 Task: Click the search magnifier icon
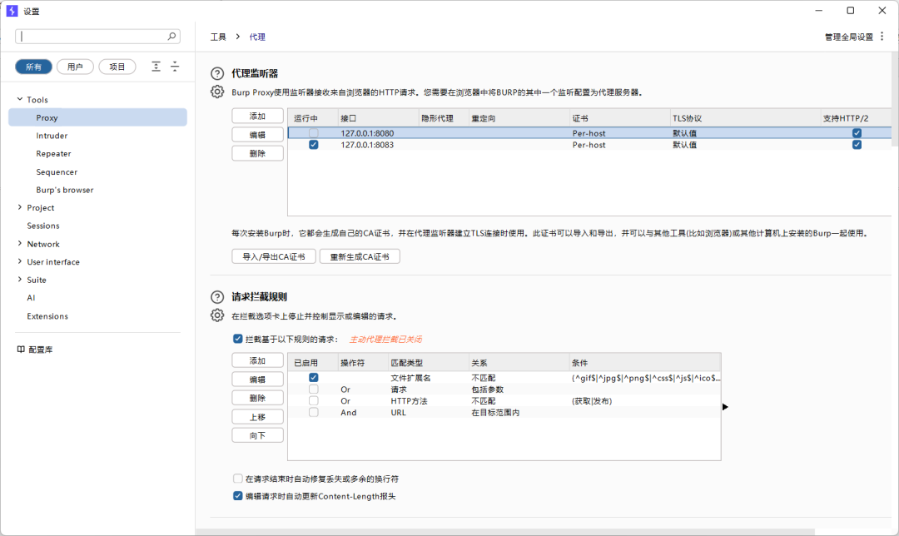171,36
